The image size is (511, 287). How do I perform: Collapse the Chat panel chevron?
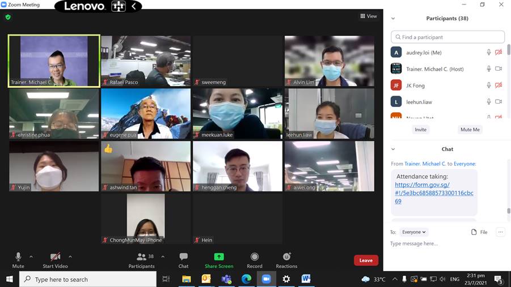(393, 149)
